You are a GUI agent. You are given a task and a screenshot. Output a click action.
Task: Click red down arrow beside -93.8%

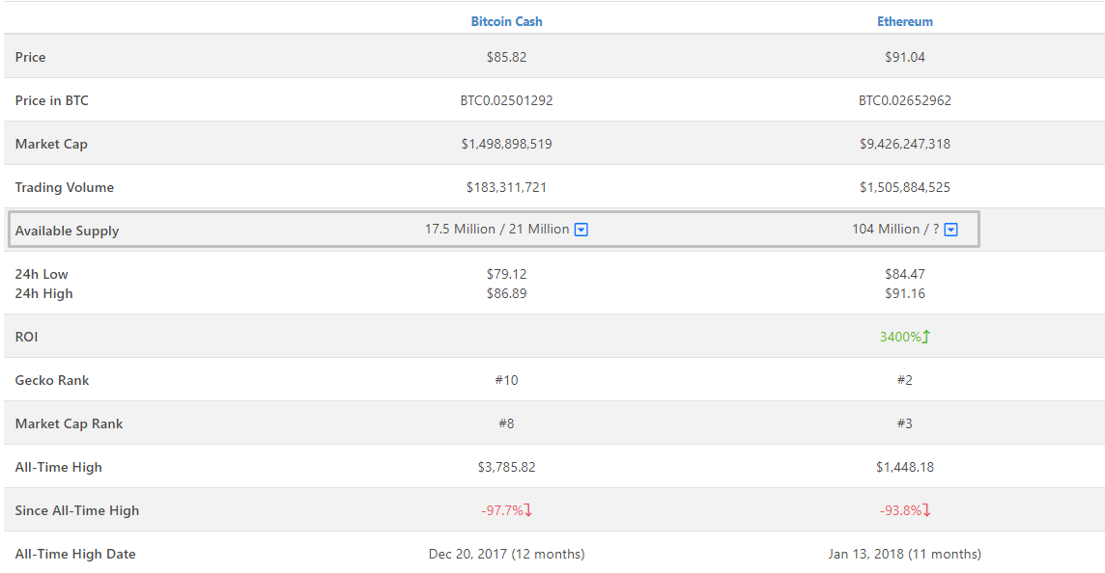pos(926,510)
